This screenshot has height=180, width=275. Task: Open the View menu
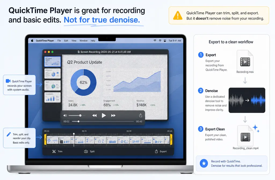pos(74,41)
